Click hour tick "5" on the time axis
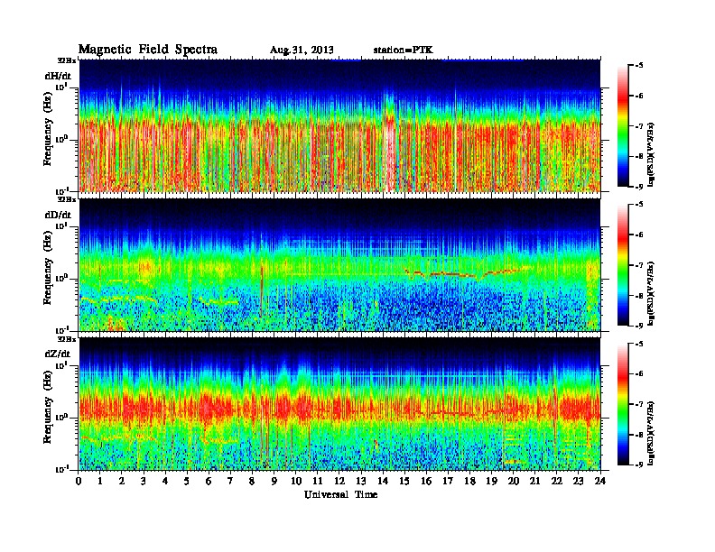Image resolution: width=715 pixels, height=552 pixels. [187, 481]
